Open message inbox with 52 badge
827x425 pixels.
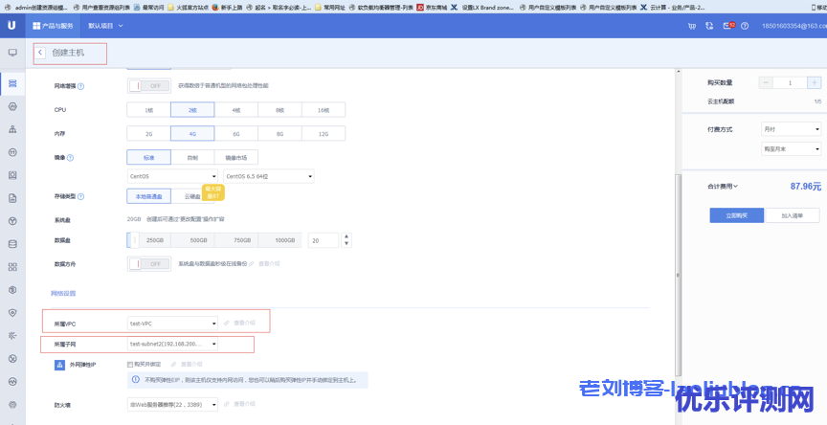tap(728, 25)
